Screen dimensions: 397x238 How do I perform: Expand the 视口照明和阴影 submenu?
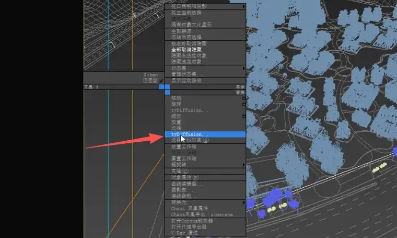[x=243, y=6]
